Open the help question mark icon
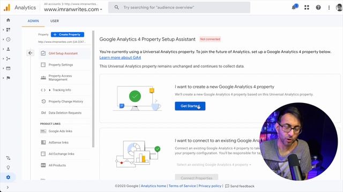343x192 pixels. click(318, 7)
